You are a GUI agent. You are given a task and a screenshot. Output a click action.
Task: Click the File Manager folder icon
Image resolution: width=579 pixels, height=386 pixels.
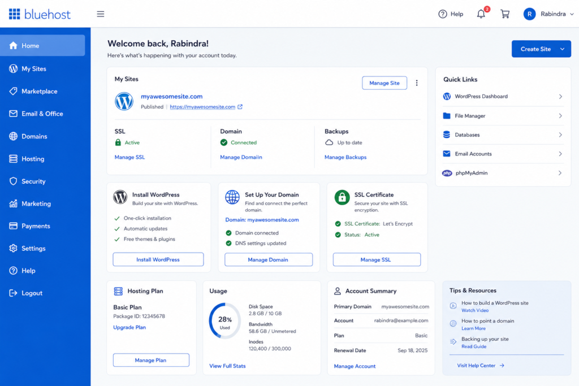point(447,116)
